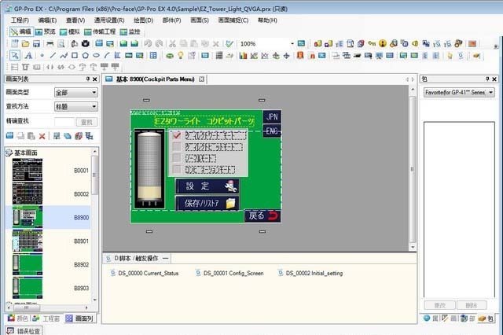This screenshot has height=335, width=503.
Task: Switch to the 画面列 bottom tab
Action: coord(79,318)
